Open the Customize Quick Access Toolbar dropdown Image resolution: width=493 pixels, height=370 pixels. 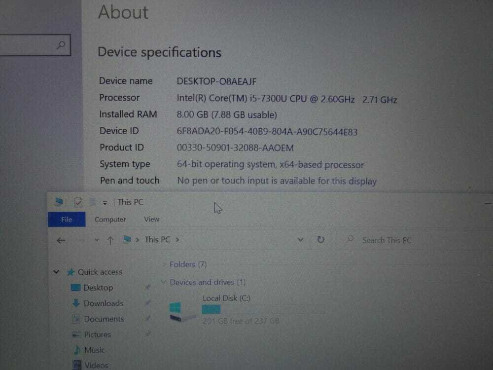point(105,203)
